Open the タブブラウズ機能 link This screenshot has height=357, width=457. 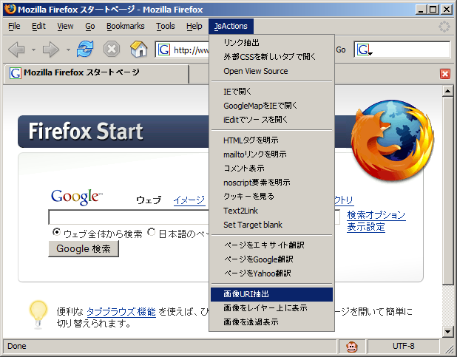click(121, 312)
